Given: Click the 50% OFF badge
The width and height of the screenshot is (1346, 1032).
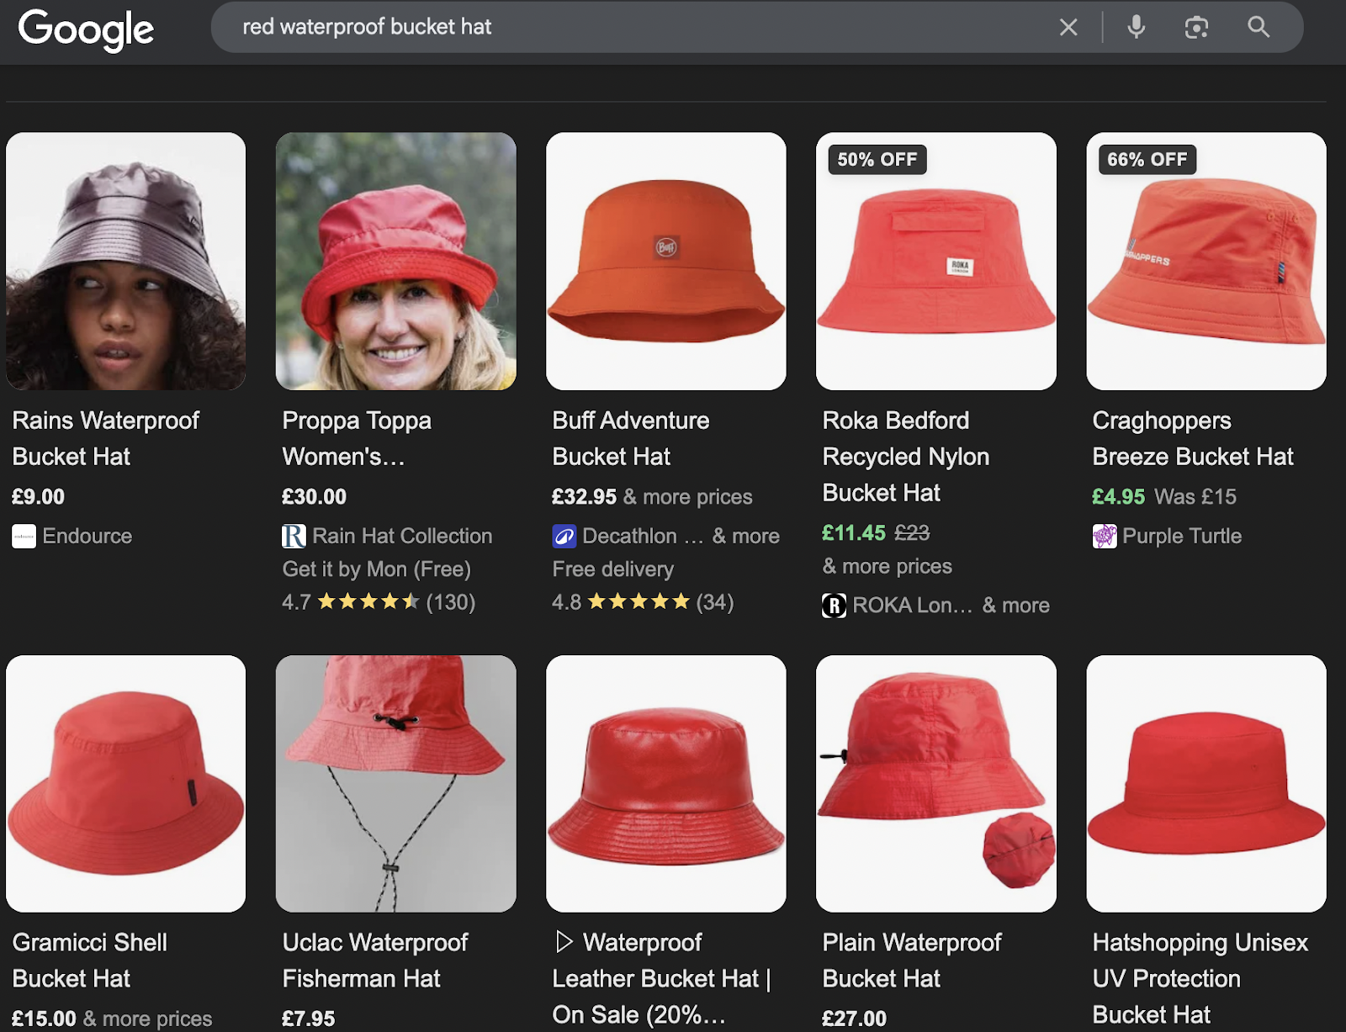Looking at the screenshot, I should click(x=877, y=159).
